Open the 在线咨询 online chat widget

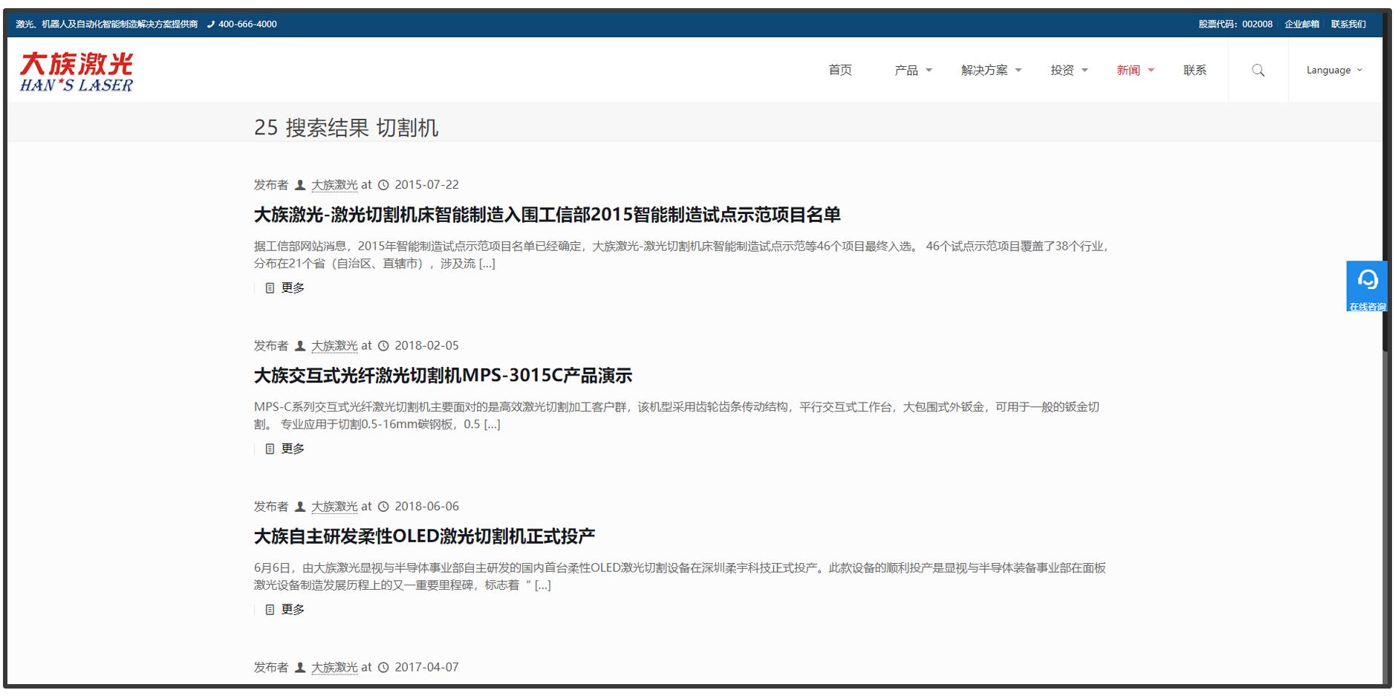click(x=1368, y=284)
